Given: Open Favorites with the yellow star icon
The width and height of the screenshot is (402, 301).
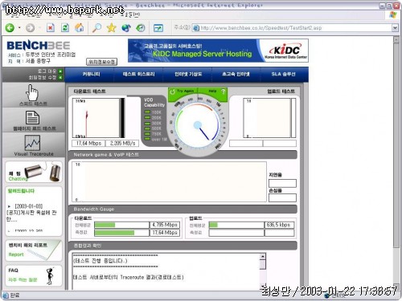Looking at the screenshot, I should 111,28.
